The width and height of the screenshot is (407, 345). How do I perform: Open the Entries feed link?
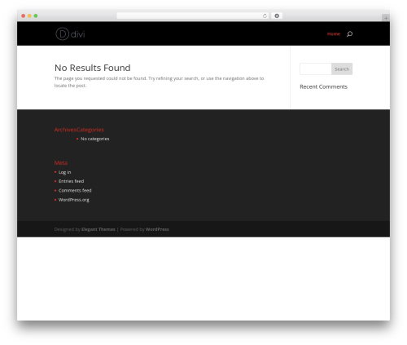pos(71,181)
